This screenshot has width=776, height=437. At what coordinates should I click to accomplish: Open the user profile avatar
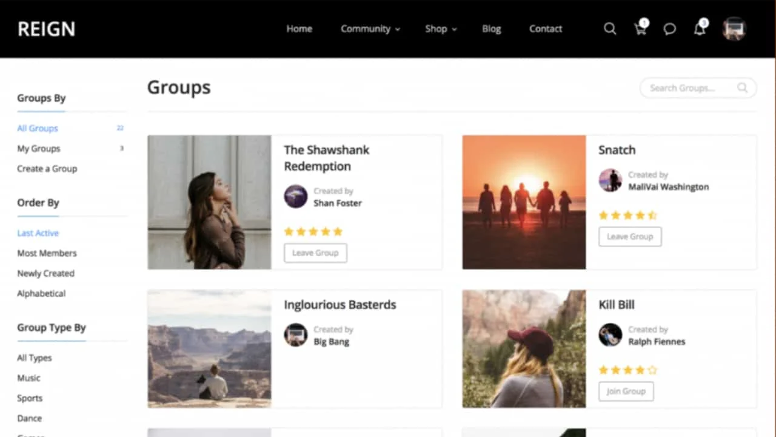point(734,29)
